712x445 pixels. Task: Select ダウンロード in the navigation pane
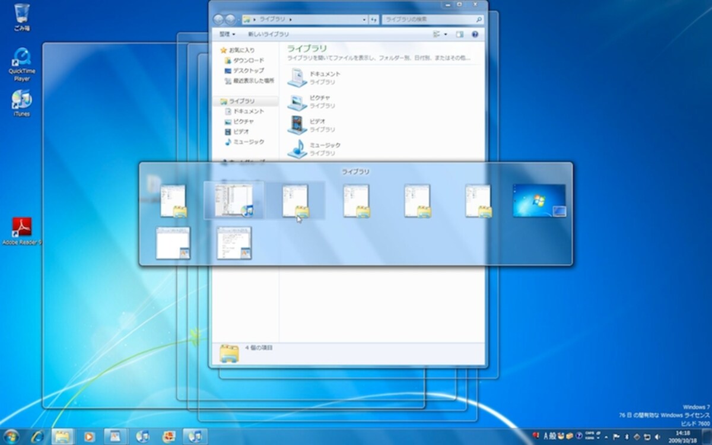tap(244, 61)
